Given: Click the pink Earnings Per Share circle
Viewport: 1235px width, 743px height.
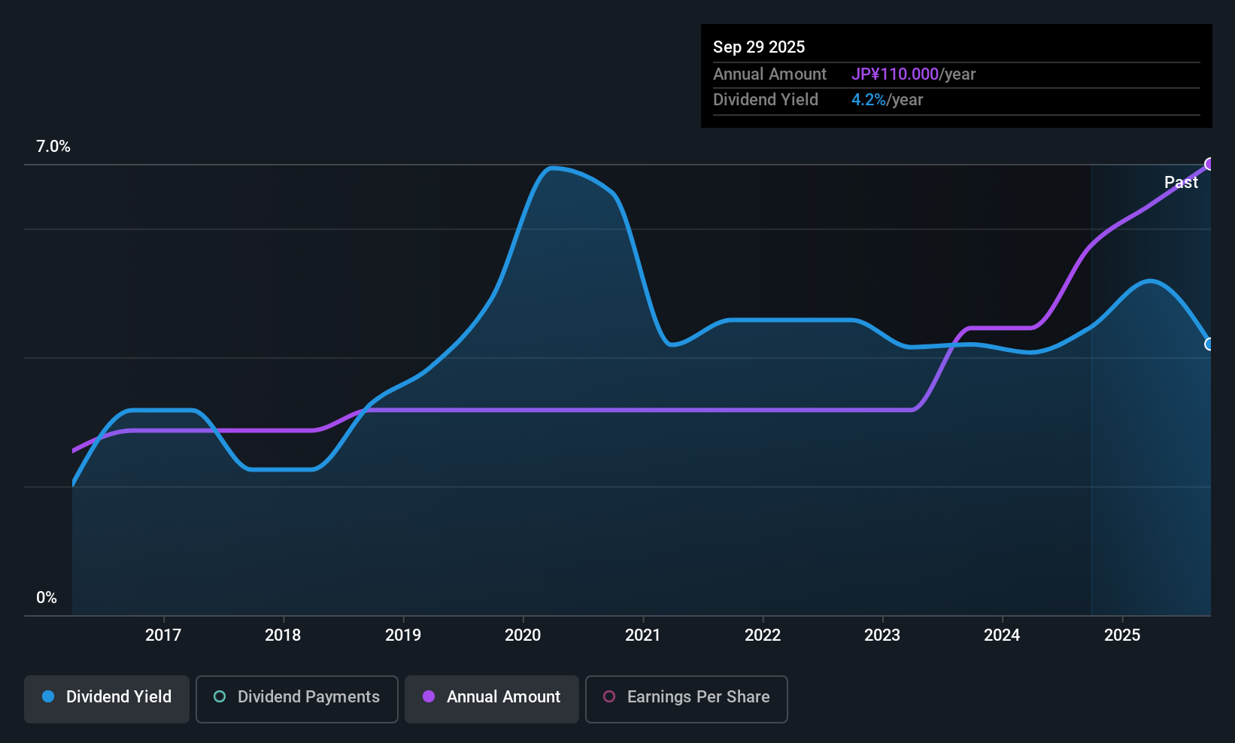Looking at the screenshot, I should [609, 696].
